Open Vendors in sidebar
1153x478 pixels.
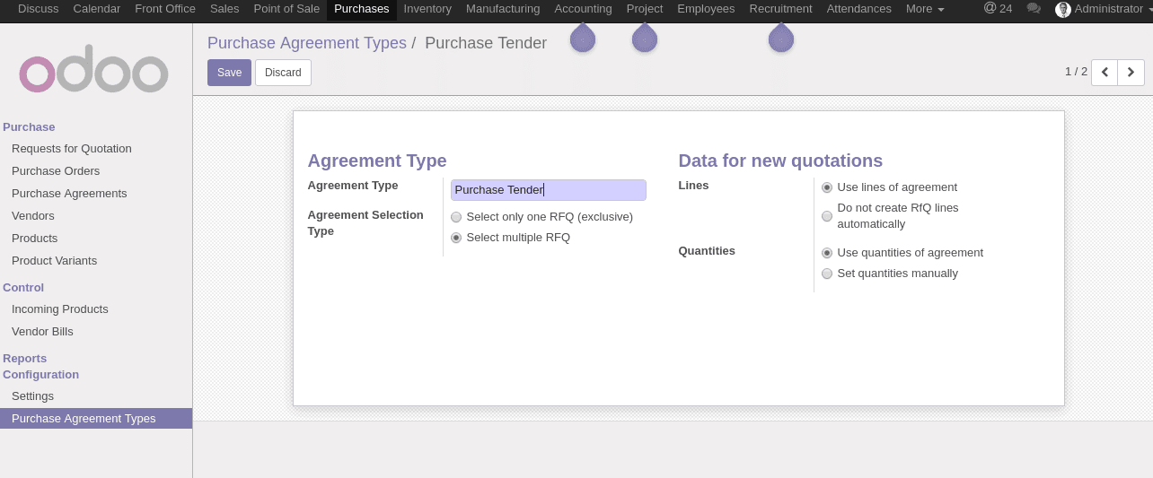coord(33,216)
